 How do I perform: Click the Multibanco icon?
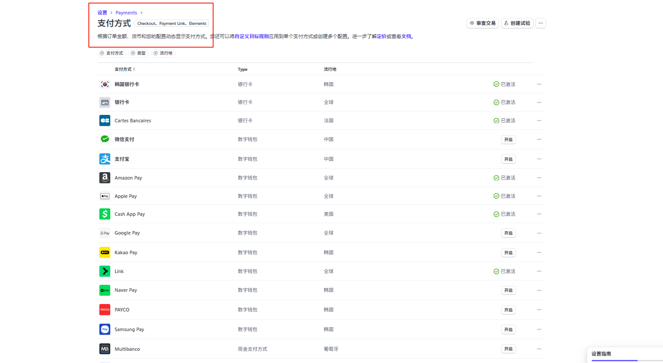click(105, 349)
